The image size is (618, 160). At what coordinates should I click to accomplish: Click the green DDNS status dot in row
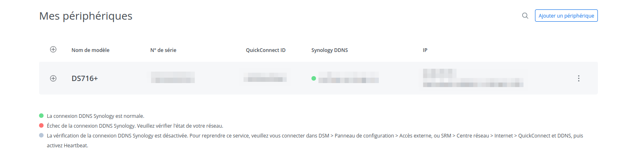[314, 78]
